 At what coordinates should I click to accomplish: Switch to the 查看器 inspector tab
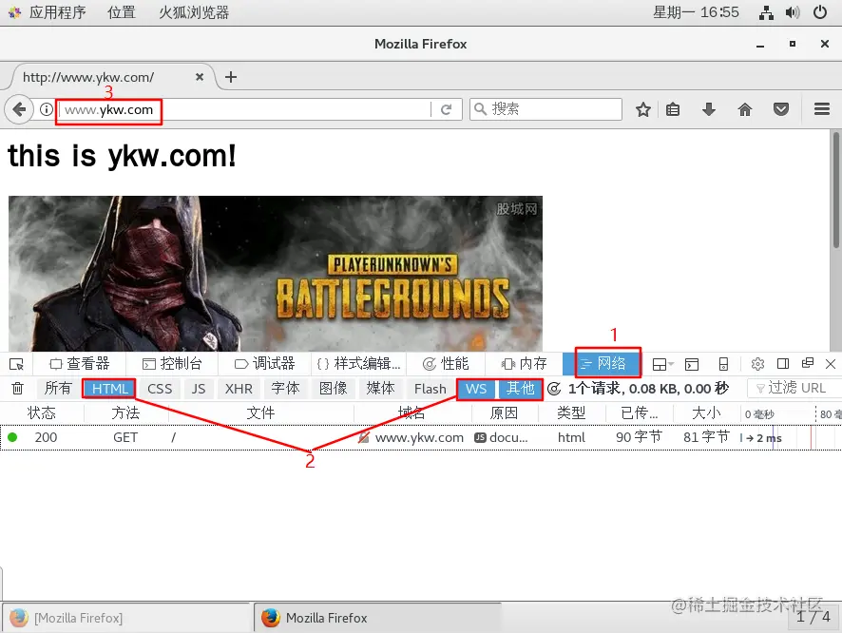click(x=80, y=364)
